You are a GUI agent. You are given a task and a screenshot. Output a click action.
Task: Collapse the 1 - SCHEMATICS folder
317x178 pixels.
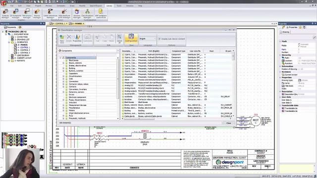coord(9,42)
